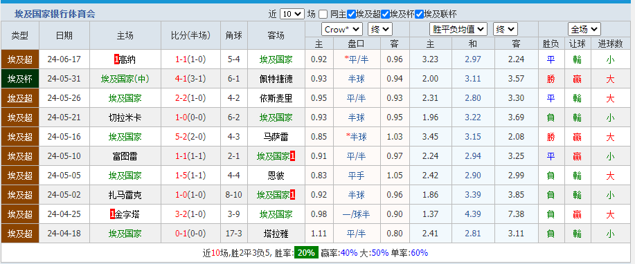Click the 1.11 home handicap odds

click(319, 234)
